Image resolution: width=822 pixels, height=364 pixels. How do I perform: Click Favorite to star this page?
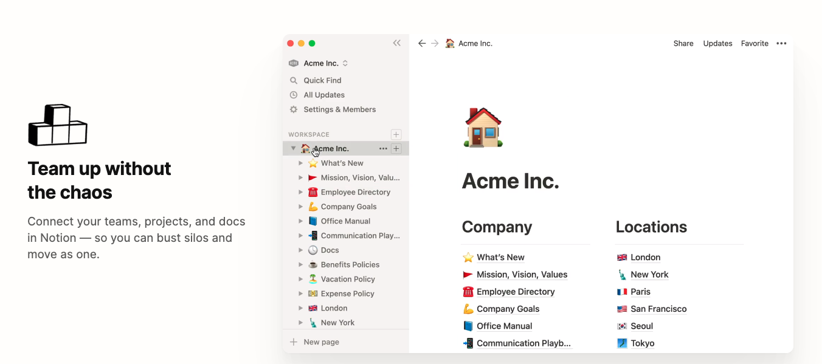755,43
